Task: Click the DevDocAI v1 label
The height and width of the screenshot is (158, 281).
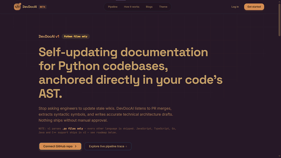Action: [49, 36]
